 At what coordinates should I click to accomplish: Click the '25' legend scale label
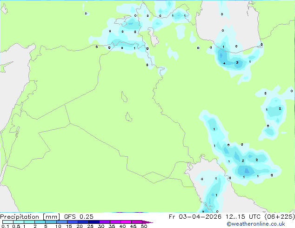pyautogui.click(x=90, y=226)
